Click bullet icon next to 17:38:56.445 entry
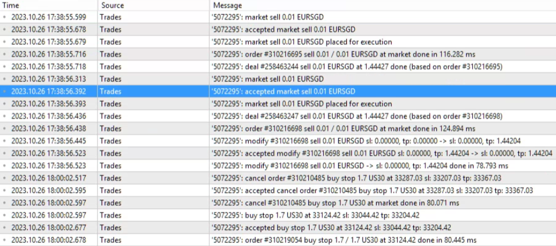 pos(5,141)
